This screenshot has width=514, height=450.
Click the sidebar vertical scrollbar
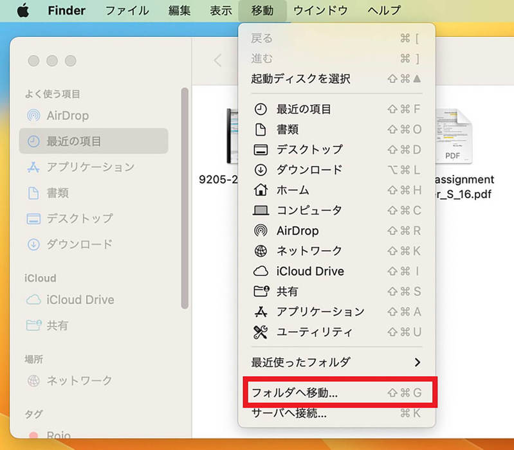(x=185, y=198)
